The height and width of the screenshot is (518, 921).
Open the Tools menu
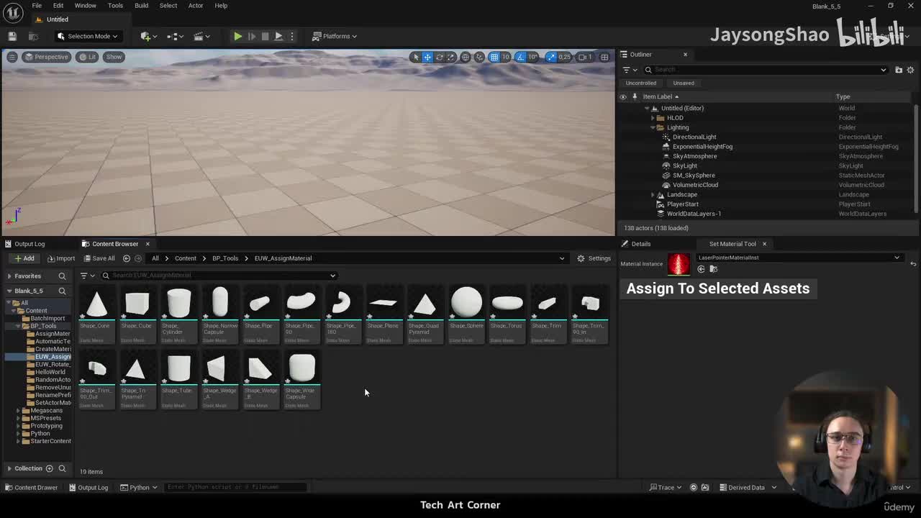(x=115, y=6)
